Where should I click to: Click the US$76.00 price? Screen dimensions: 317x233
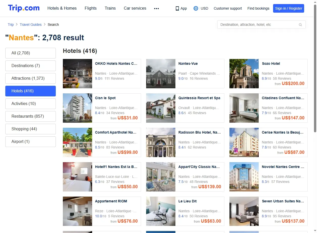click(128, 221)
